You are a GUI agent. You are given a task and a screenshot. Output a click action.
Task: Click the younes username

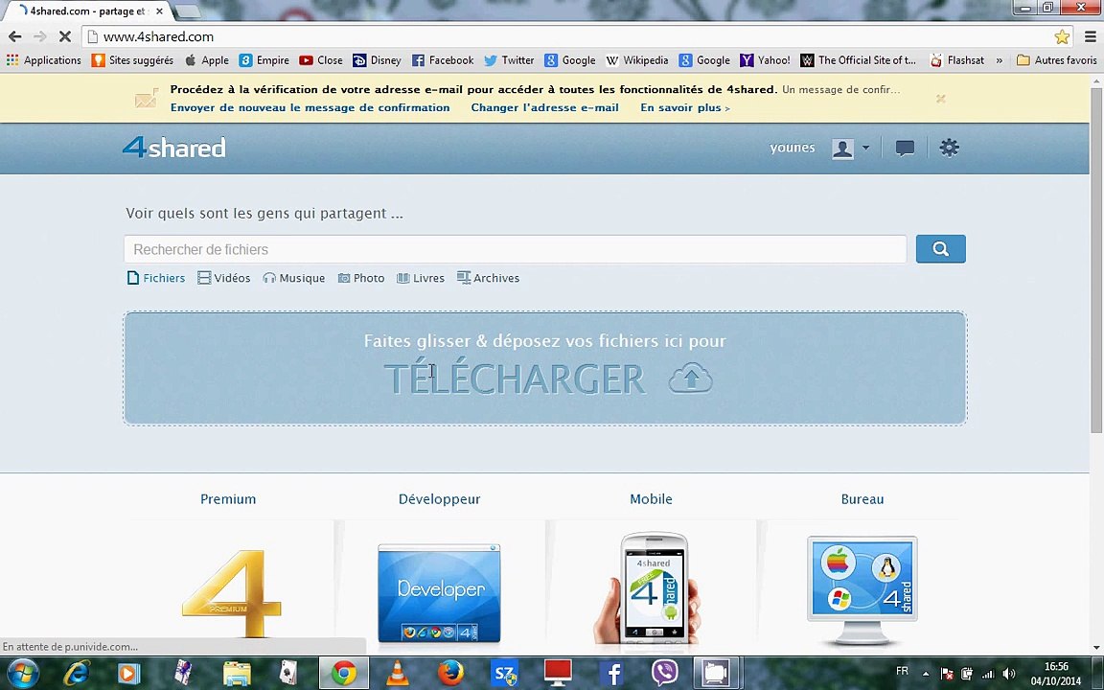click(793, 148)
